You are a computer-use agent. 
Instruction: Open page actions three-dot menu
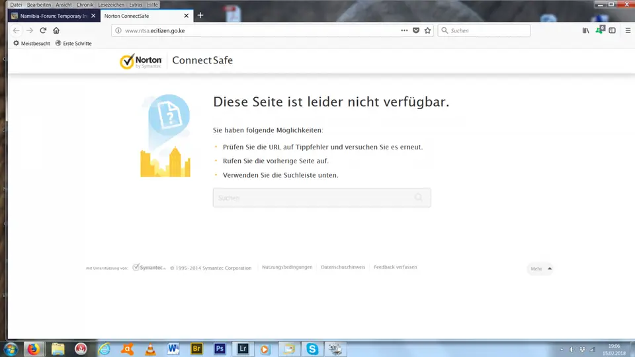(404, 30)
